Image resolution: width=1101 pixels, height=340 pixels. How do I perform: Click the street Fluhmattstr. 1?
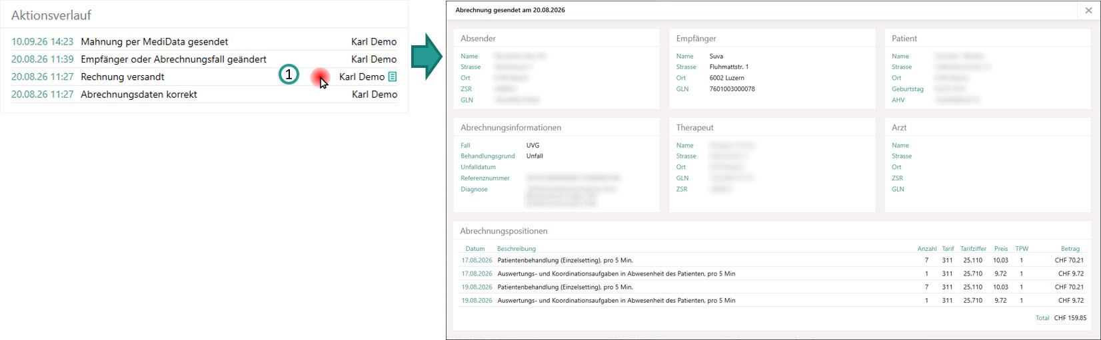tap(729, 67)
